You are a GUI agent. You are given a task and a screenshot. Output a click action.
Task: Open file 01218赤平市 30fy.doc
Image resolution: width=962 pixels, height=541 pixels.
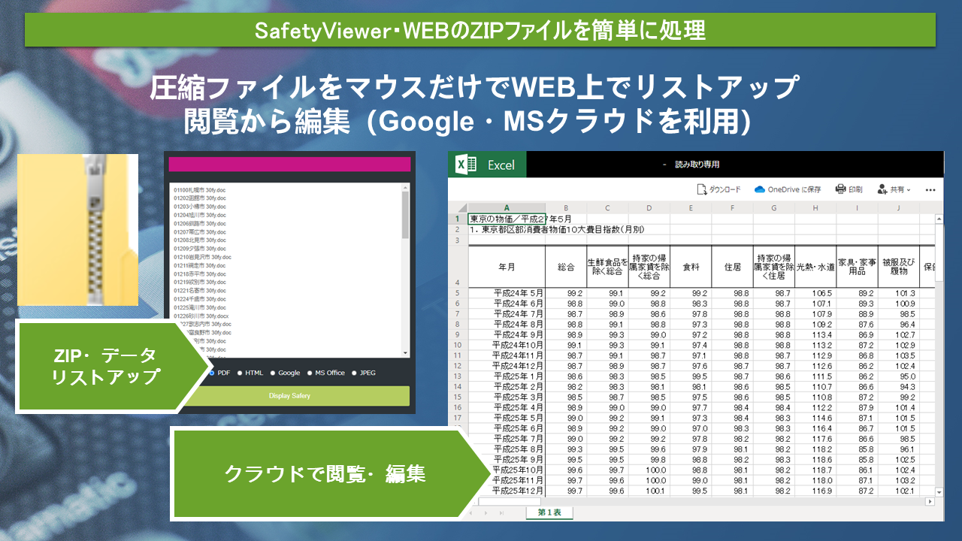[x=199, y=274]
